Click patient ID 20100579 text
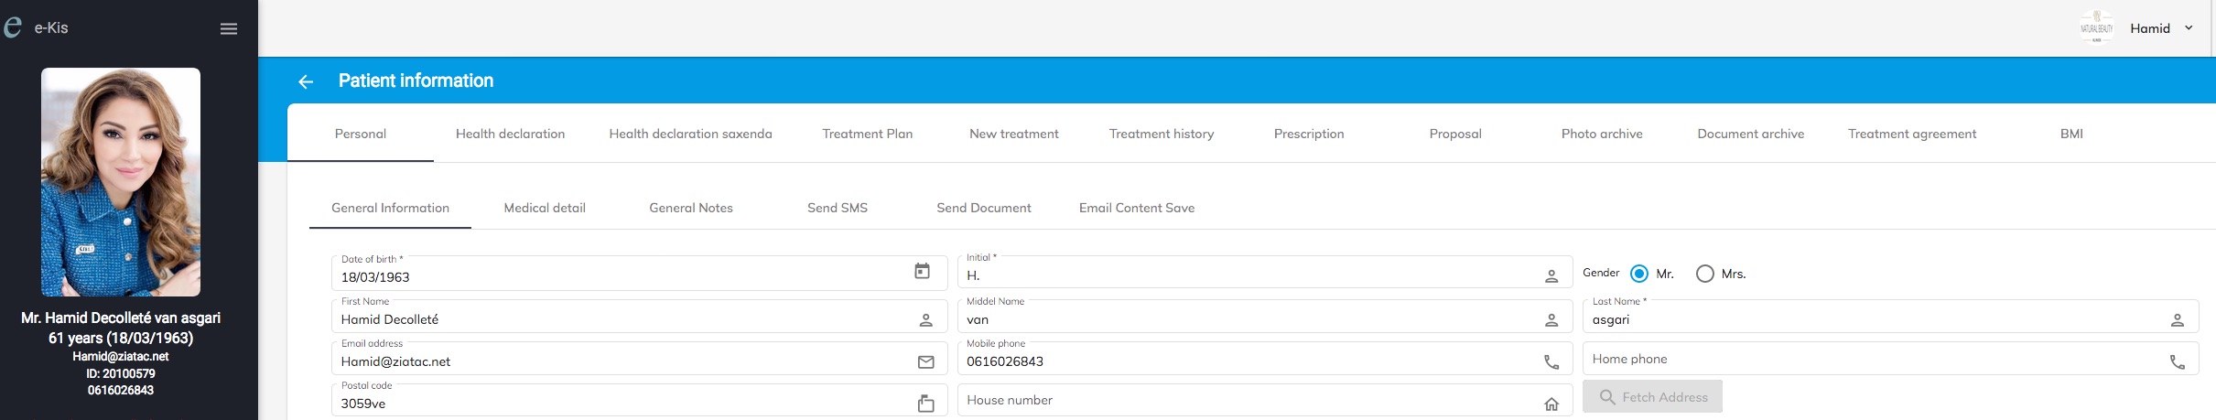2216x420 pixels. (x=121, y=373)
